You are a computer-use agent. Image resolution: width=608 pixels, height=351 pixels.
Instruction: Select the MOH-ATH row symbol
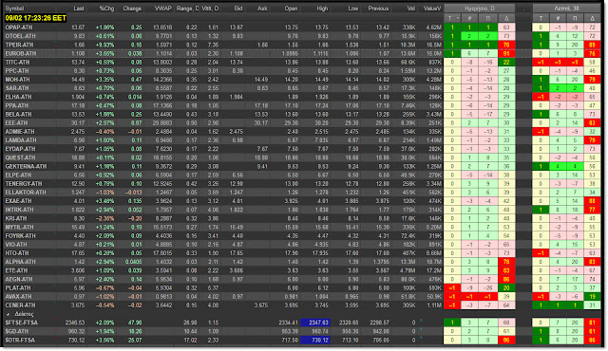[x=17, y=80]
